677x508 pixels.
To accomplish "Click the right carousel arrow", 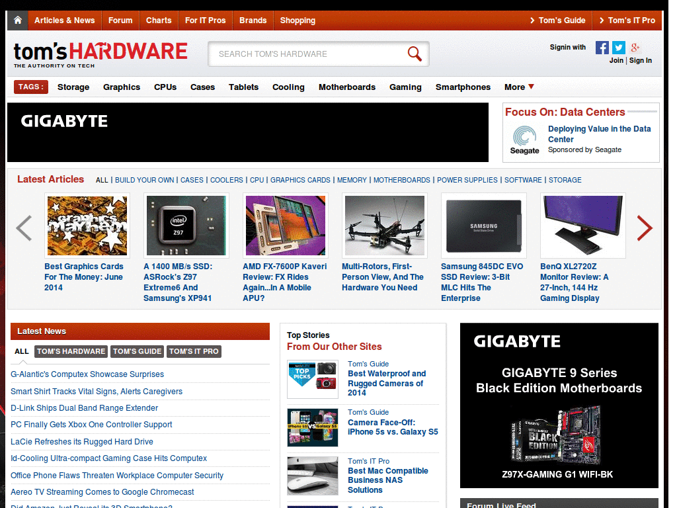I will pos(645,228).
